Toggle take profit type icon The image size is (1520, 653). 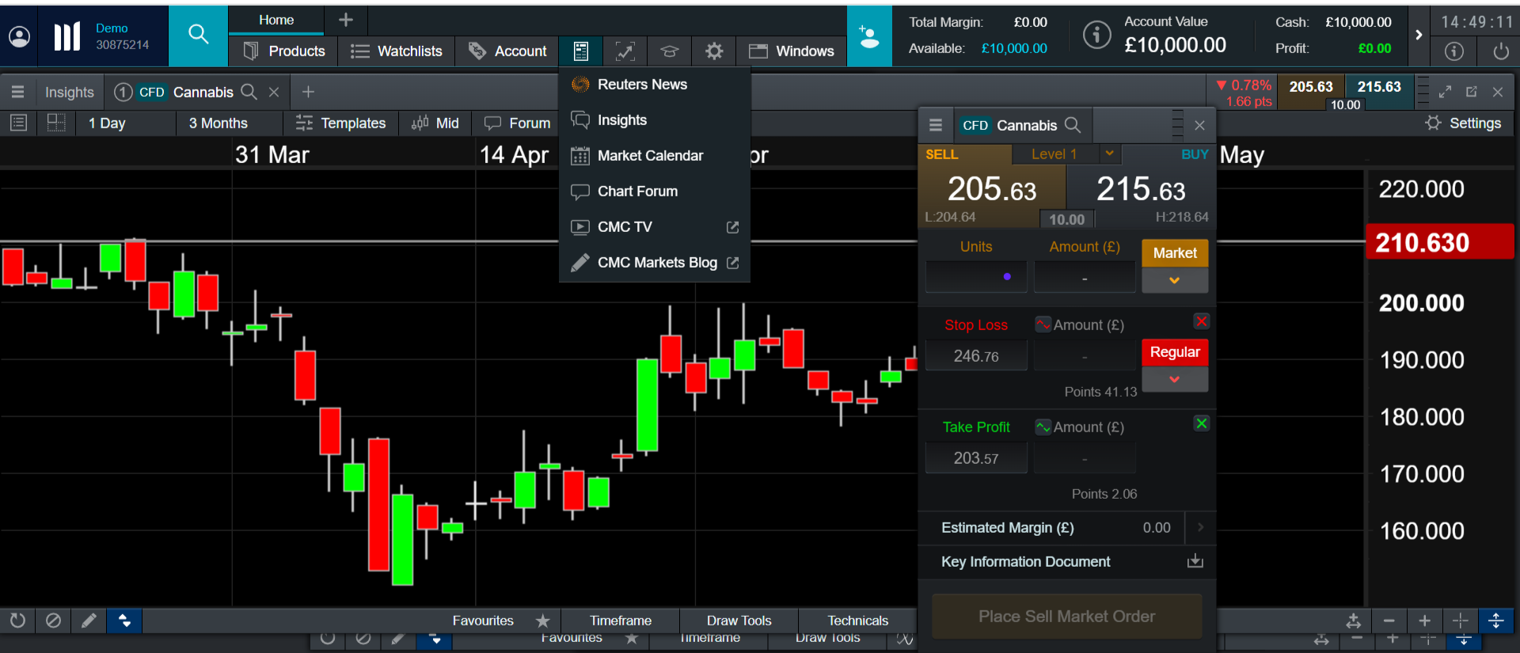(x=1043, y=427)
